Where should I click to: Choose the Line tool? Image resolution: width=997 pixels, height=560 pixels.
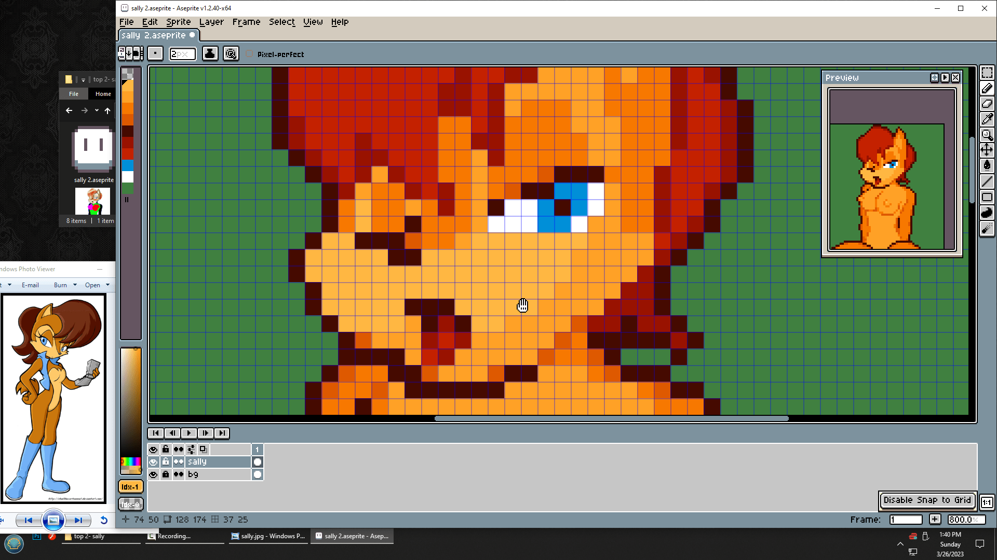tap(987, 181)
